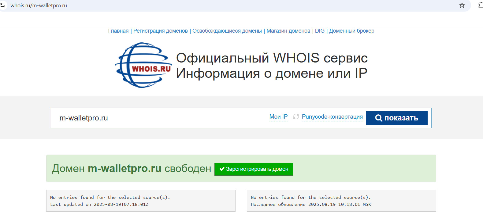Screen dimensions: 483x222
Task: Focus the domain search input field
Action: (x=159, y=118)
